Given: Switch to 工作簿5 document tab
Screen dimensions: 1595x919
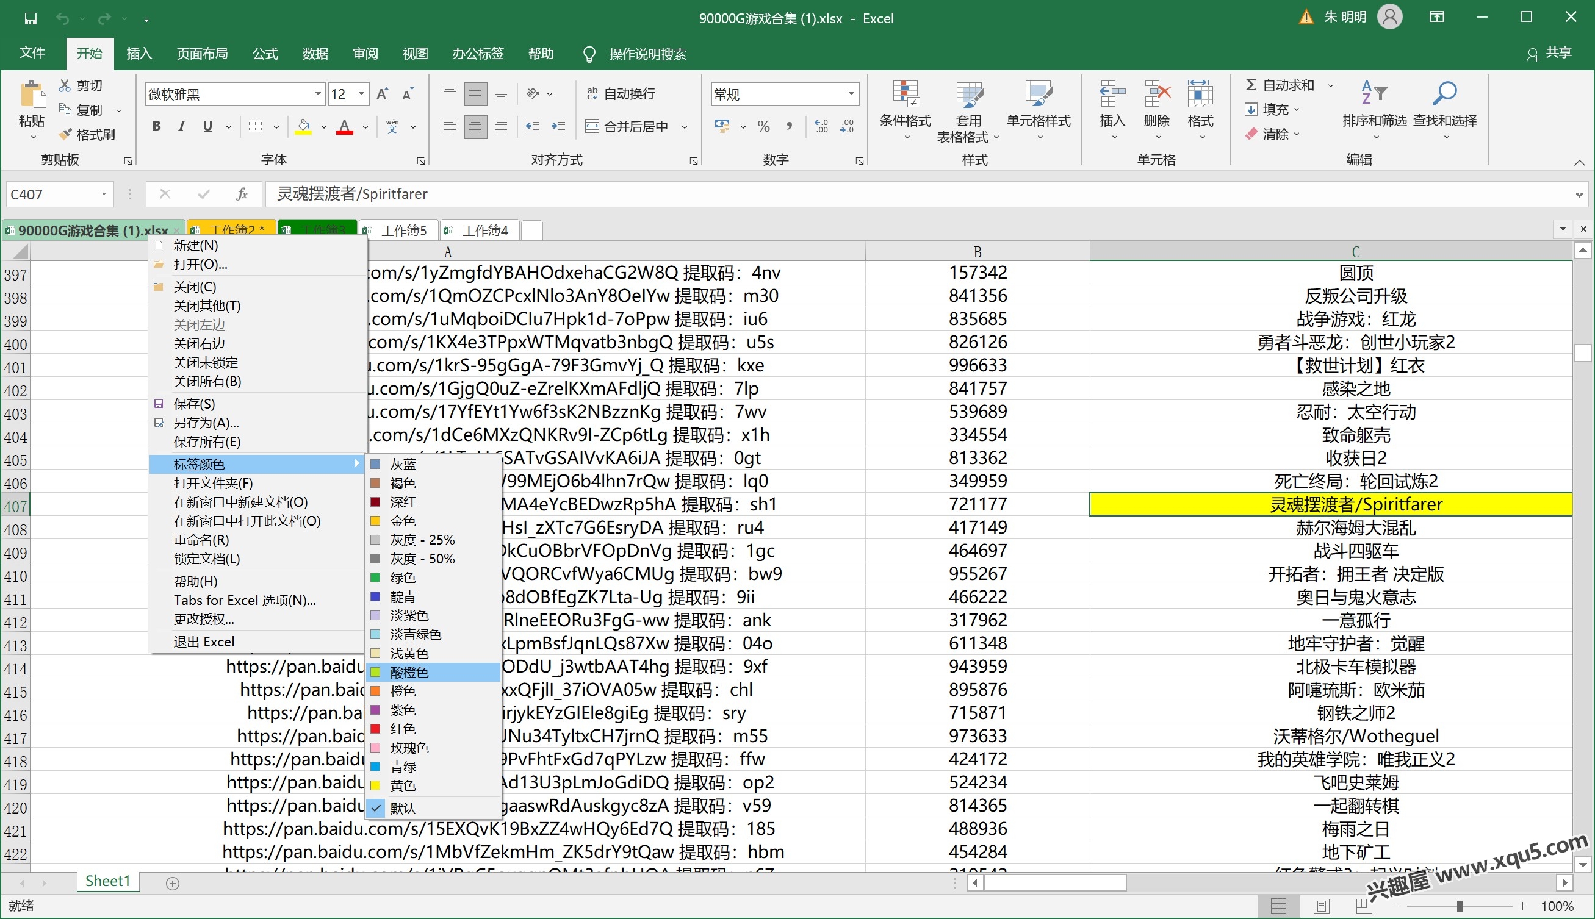Looking at the screenshot, I should (398, 231).
